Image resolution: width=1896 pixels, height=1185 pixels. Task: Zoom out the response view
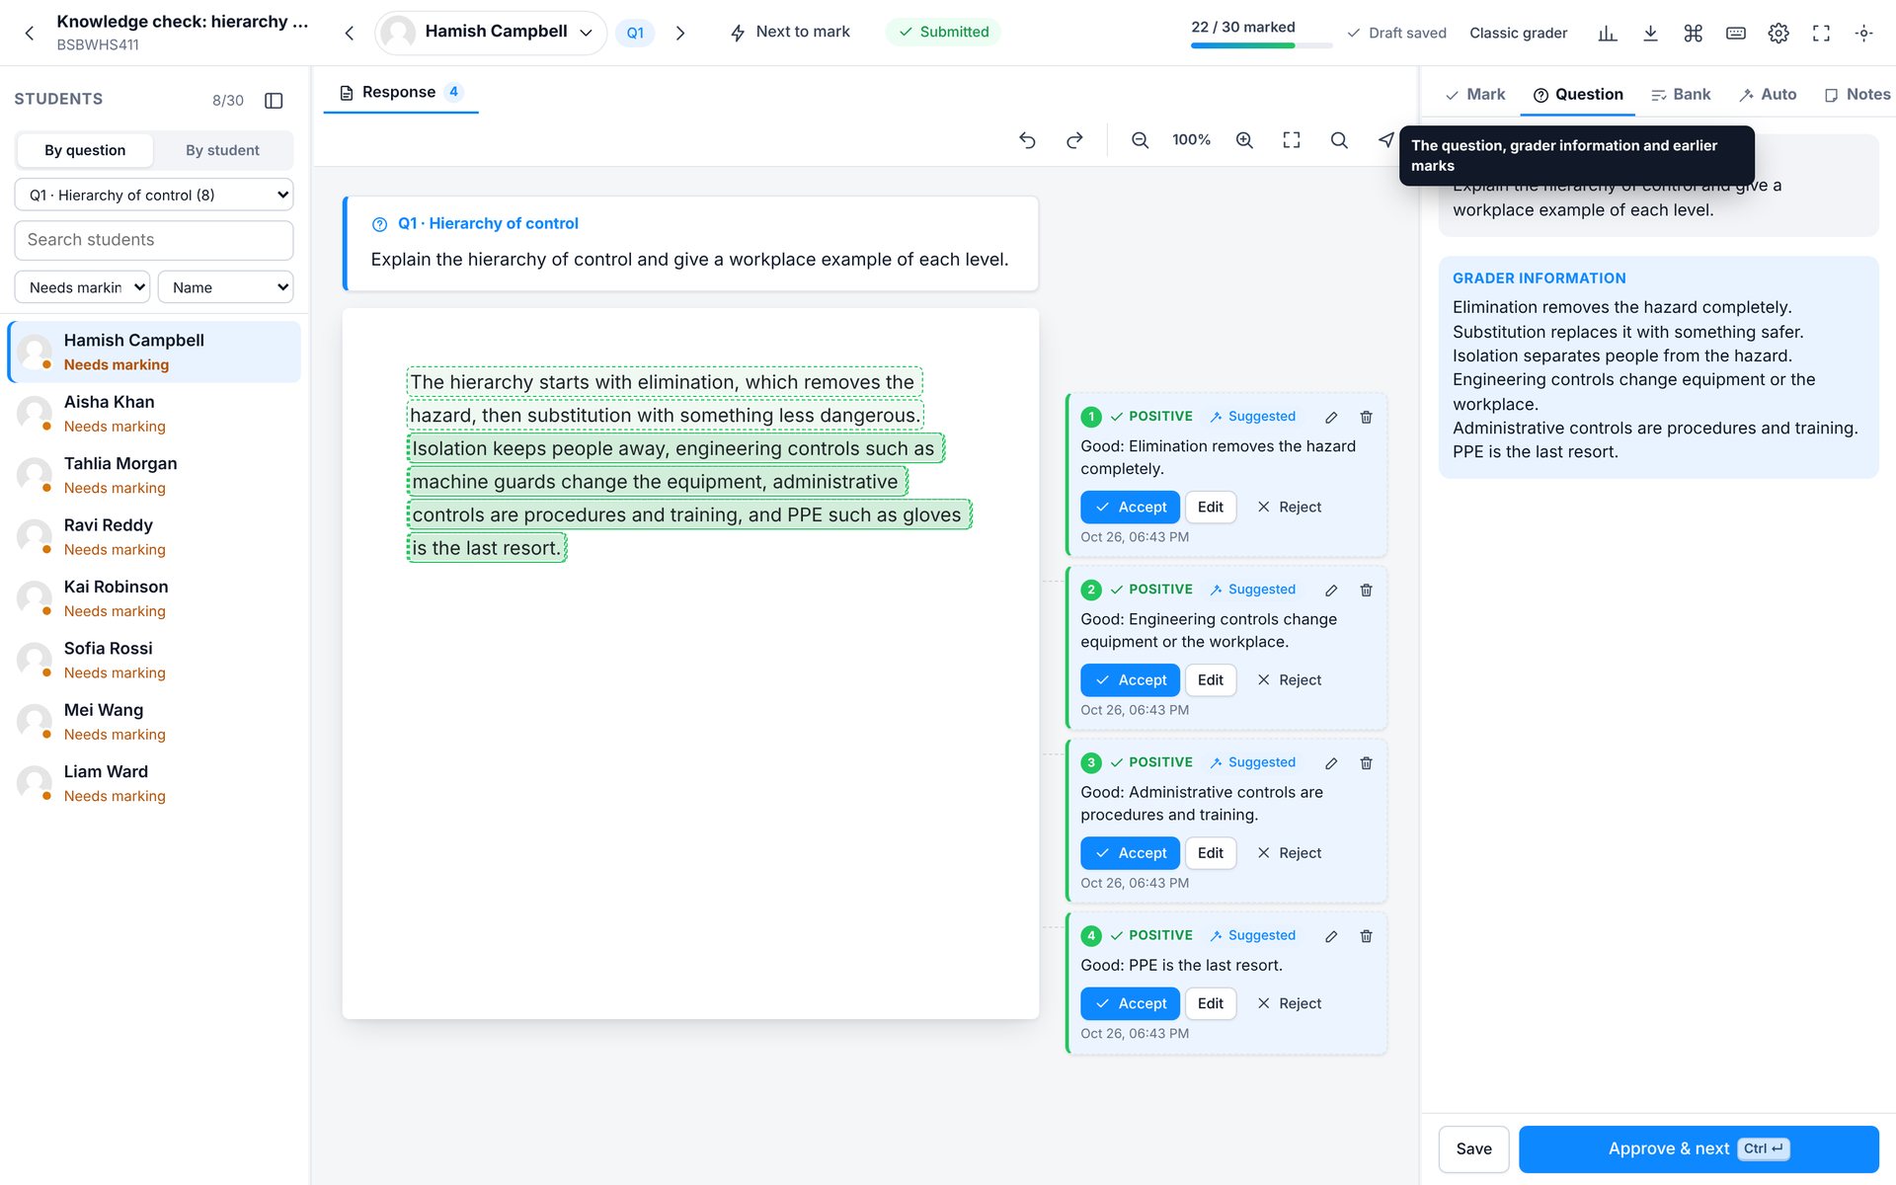click(1140, 140)
